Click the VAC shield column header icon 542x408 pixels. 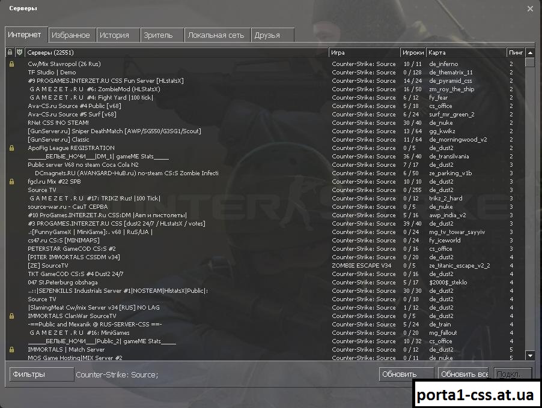[18, 53]
